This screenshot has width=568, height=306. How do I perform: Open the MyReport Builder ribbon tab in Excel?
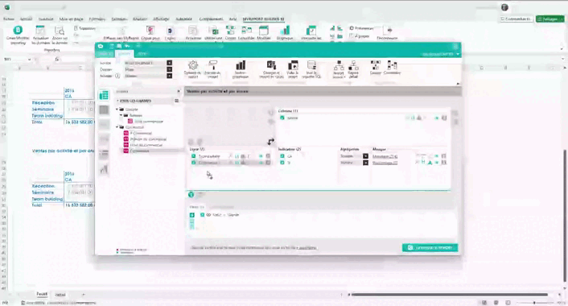(263, 19)
